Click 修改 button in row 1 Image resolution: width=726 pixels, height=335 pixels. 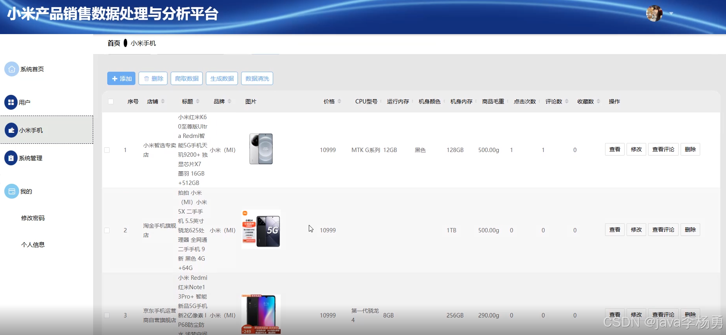coord(636,149)
